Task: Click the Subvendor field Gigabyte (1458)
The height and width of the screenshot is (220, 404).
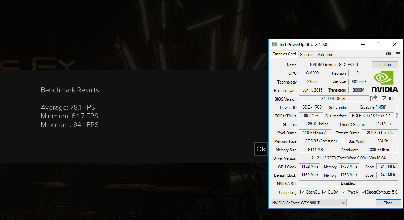Action: (x=373, y=107)
